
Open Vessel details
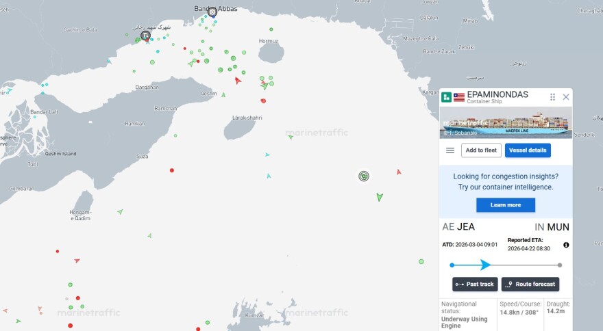pos(528,150)
